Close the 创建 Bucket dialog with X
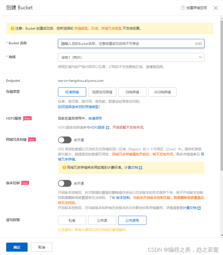This screenshot has height=255, width=223. click(x=215, y=8)
